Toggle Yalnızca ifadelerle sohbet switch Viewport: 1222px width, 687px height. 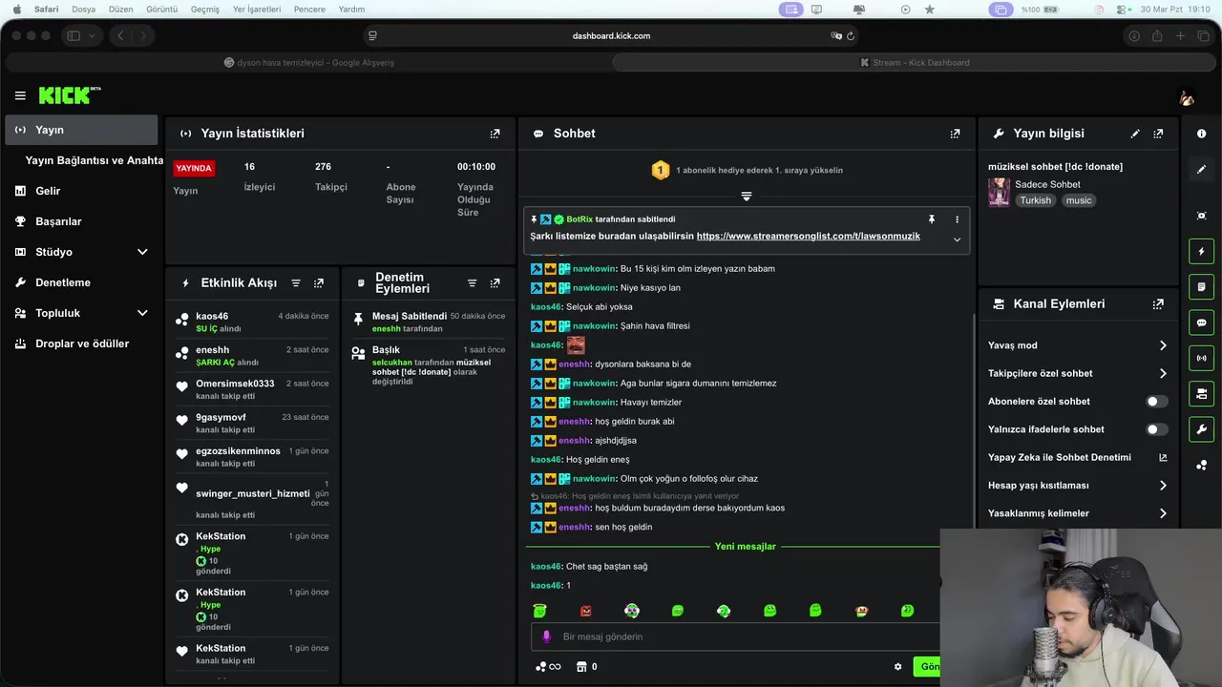click(1156, 429)
